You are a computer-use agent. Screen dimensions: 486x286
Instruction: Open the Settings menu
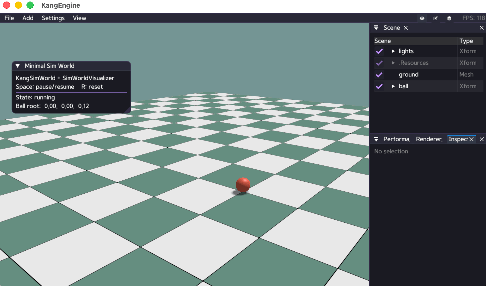(53, 18)
